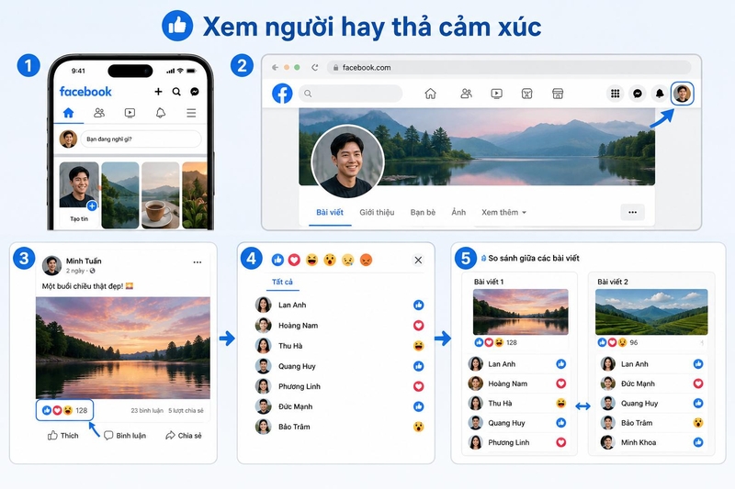735x489 pixels.
Task: Filter reactions by the Angry icon
Action: 366,260
